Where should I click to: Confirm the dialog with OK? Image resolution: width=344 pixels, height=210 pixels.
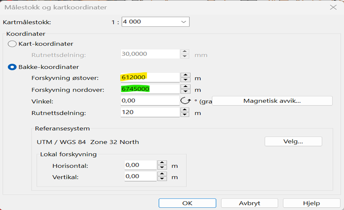click(187, 203)
